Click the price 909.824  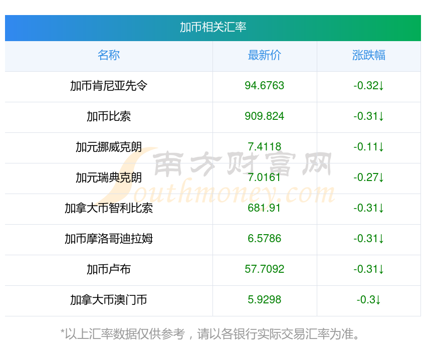click(264, 116)
